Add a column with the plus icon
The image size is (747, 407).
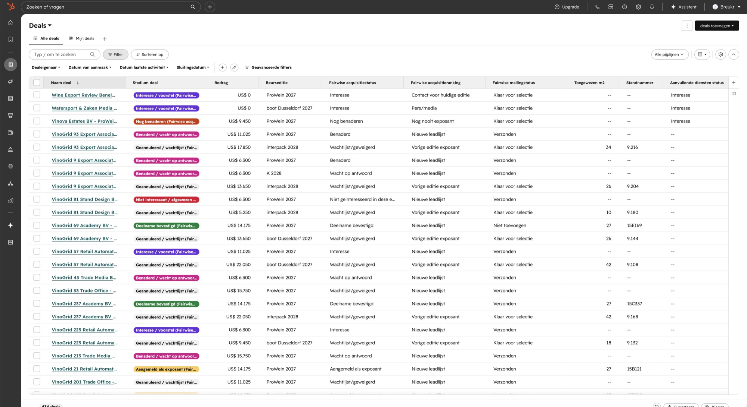click(x=734, y=82)
